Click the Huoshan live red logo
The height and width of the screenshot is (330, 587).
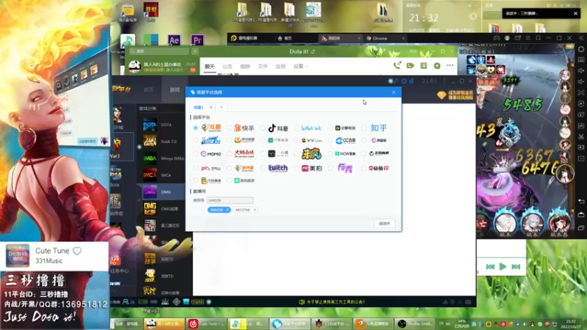coord(244,154)
